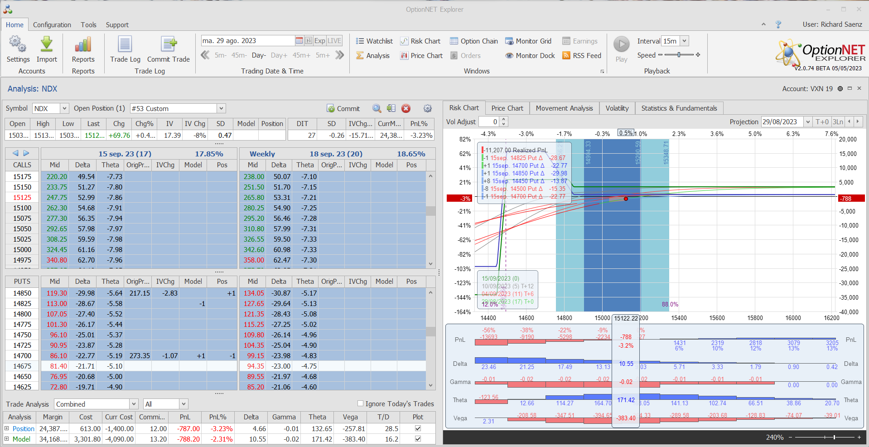Open the Trade Log icon
This screenshot has width=869, height=447.
click(x=125, y=45)
